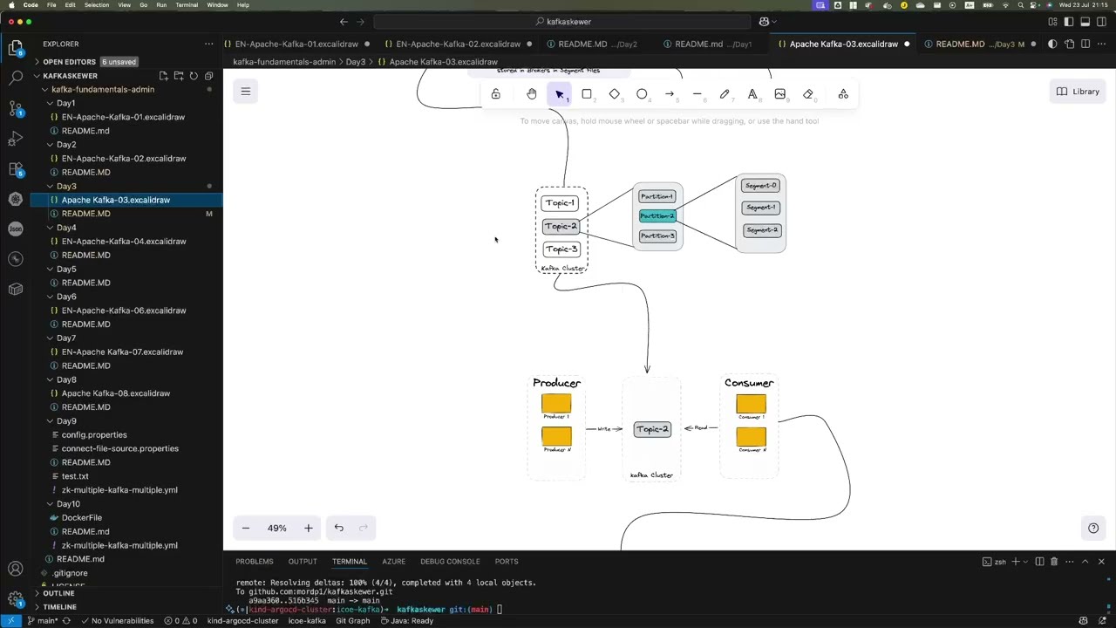1116x628 pixels.
Task: Reset zoom via 49% label
Action: click(277, 528)
